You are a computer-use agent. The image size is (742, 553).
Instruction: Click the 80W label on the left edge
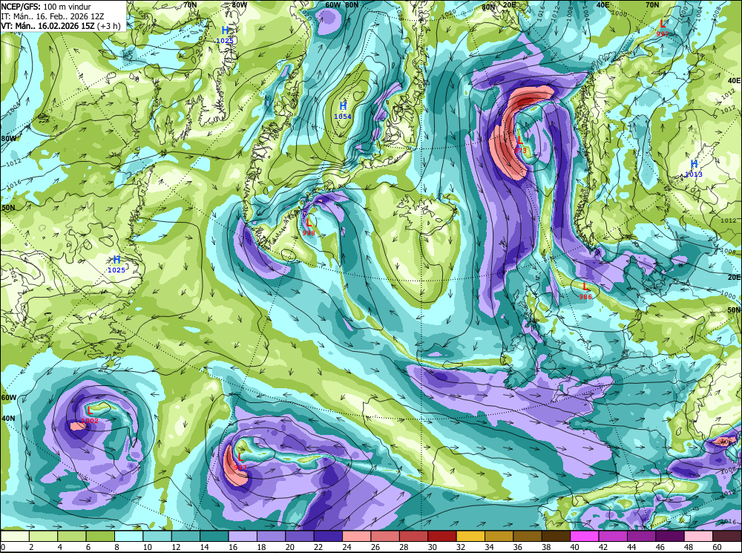tap(8, 139)
